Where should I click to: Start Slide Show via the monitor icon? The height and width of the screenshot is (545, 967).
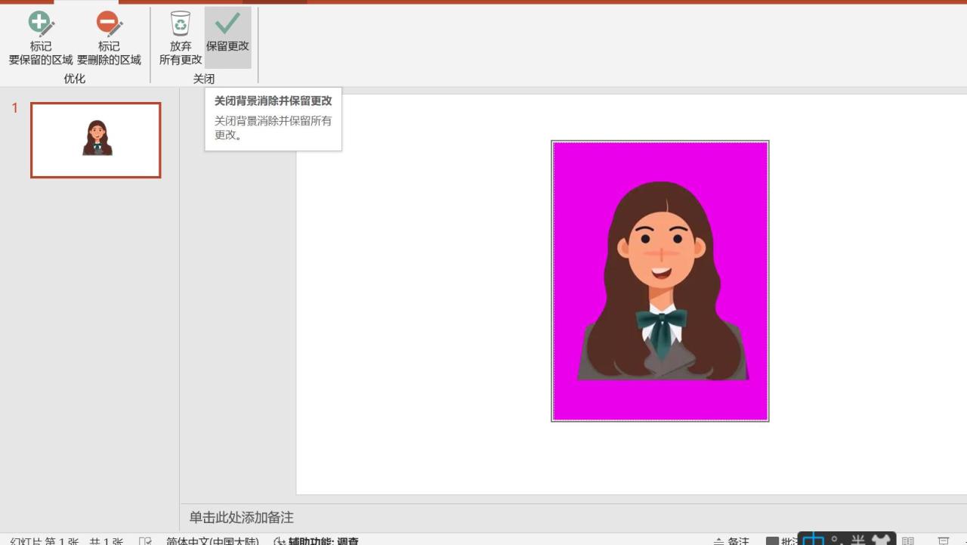click(x=944, y=540)
